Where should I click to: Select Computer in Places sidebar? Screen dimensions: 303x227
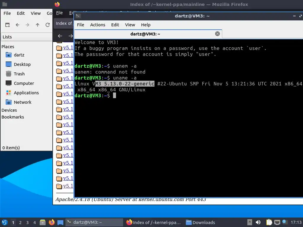click(20, 83)
